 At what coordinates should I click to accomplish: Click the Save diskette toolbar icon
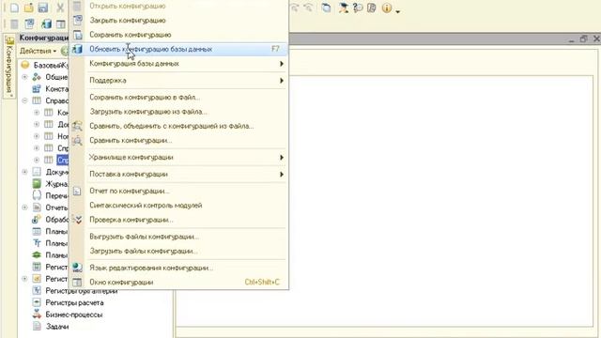point(43,8)
